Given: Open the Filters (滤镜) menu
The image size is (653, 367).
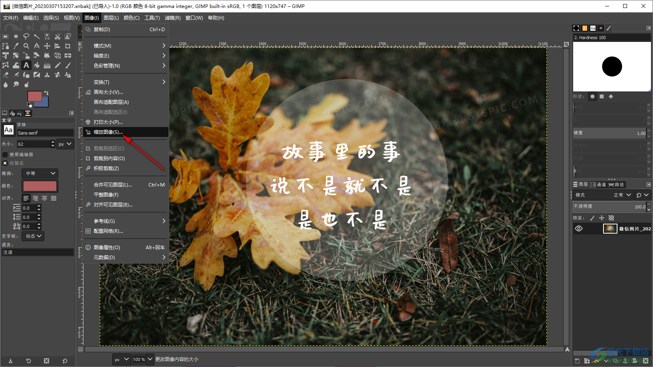Looking at the screenshot, I should click(x=172, y=18).
